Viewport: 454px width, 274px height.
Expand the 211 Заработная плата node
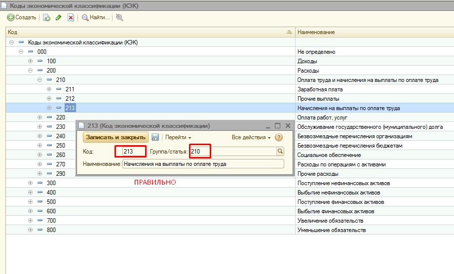pos(49,89)
